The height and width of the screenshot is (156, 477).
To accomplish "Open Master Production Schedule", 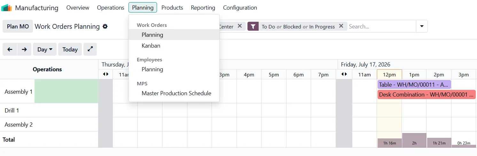I will coord(174,93).
